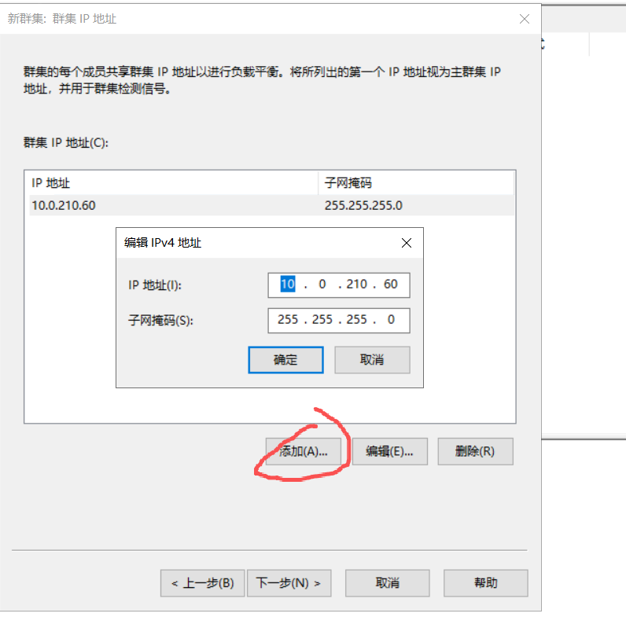This screenshot has height=628, width=626.
Task: Click the IP octet showing 210
Action: [x=356, y=285]
